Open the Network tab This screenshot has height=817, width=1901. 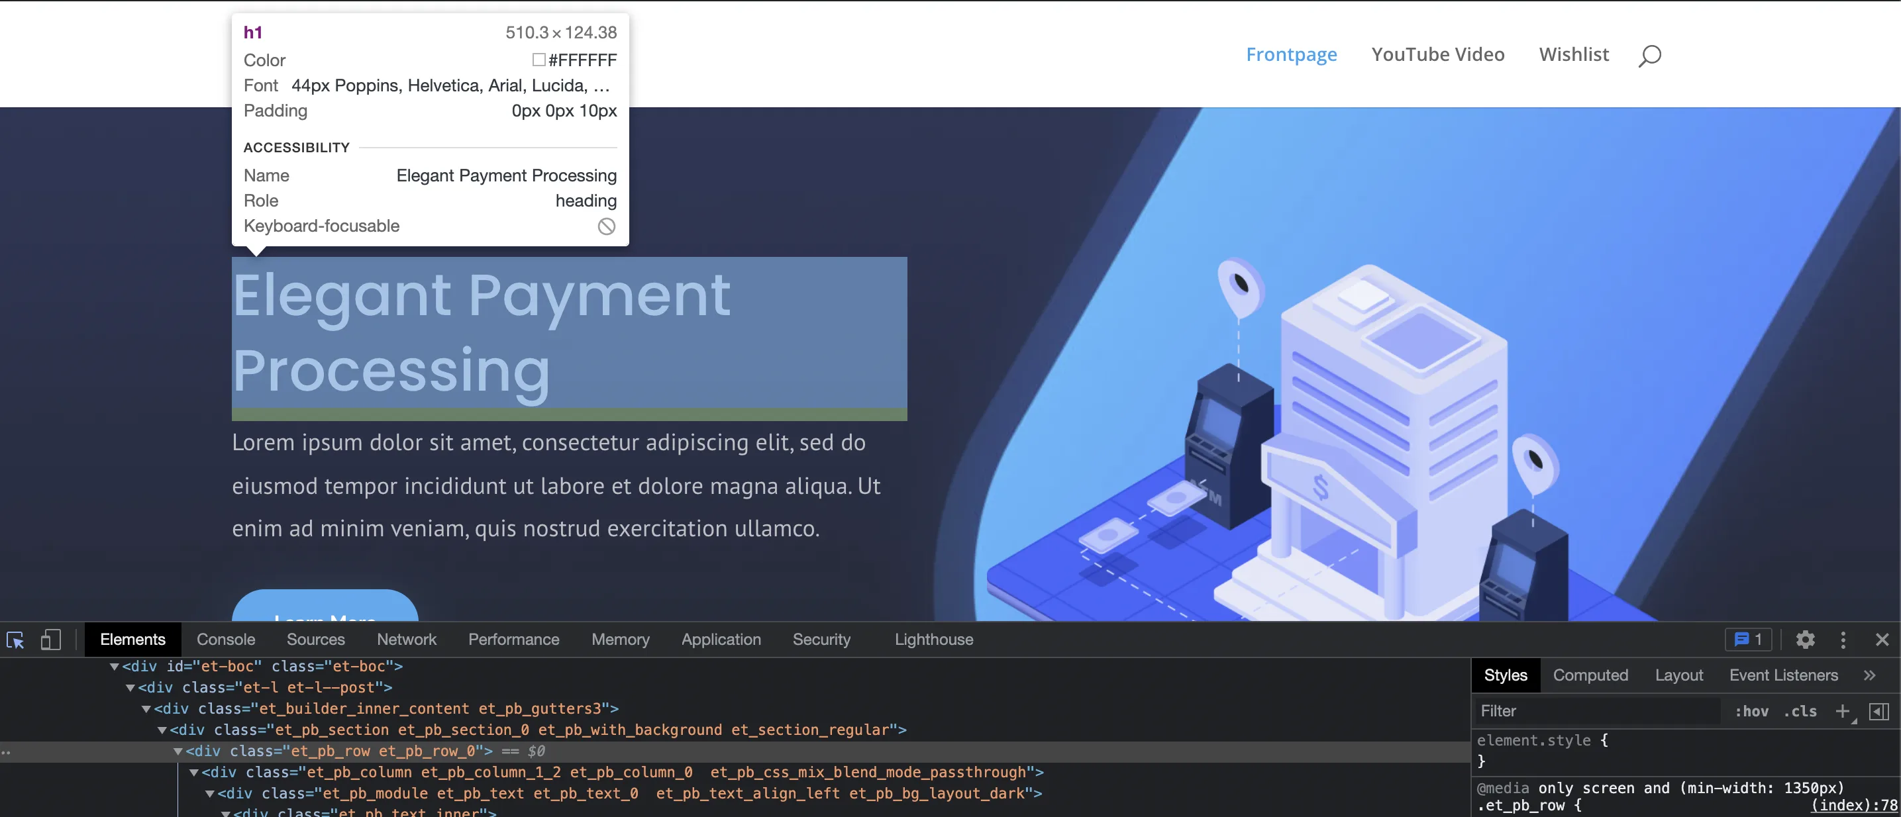[406, 640]
